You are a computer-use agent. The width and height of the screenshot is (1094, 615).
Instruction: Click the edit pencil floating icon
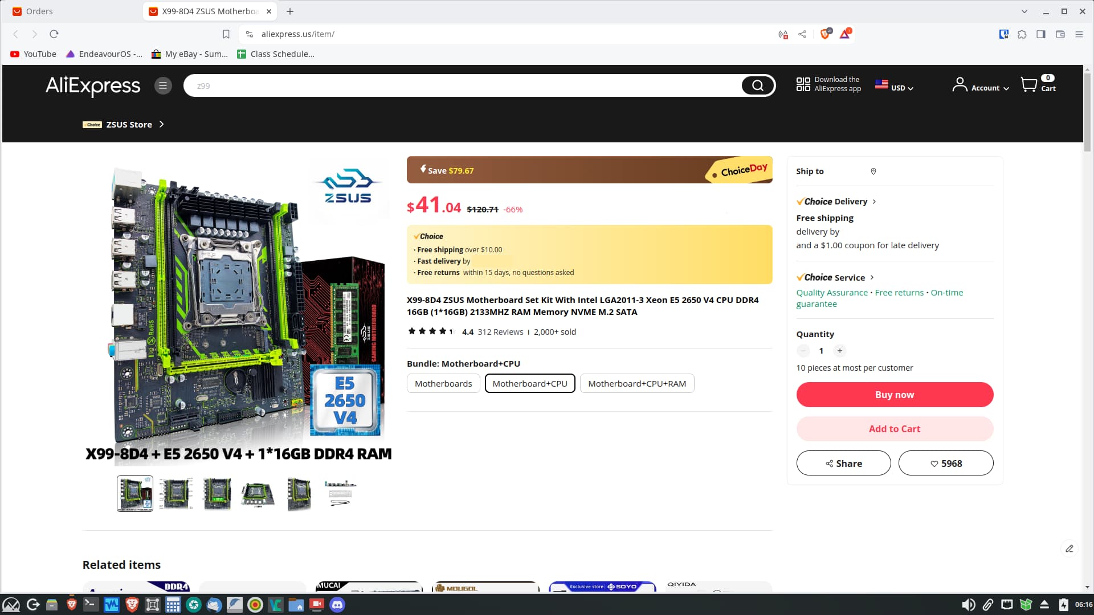pyautogui.click(x=1069, y=548)
